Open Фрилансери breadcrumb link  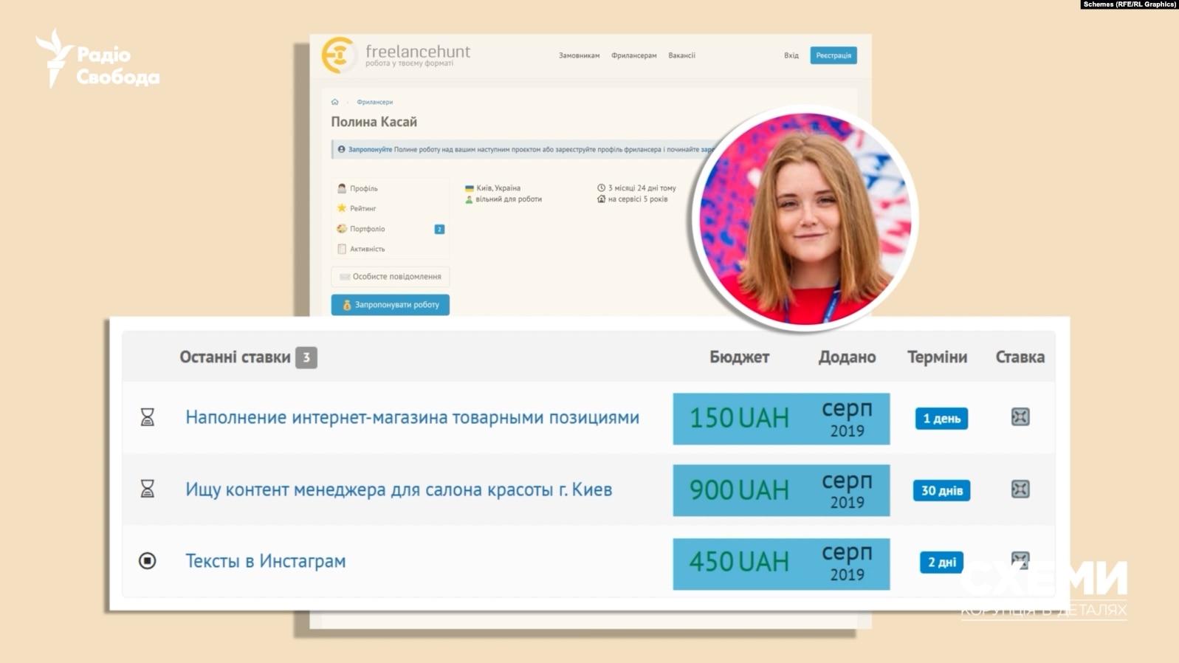[x=375, y=102]
